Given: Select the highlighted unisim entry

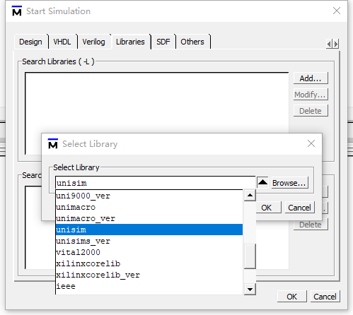Looking at the screenshot, I should [149, 230].
